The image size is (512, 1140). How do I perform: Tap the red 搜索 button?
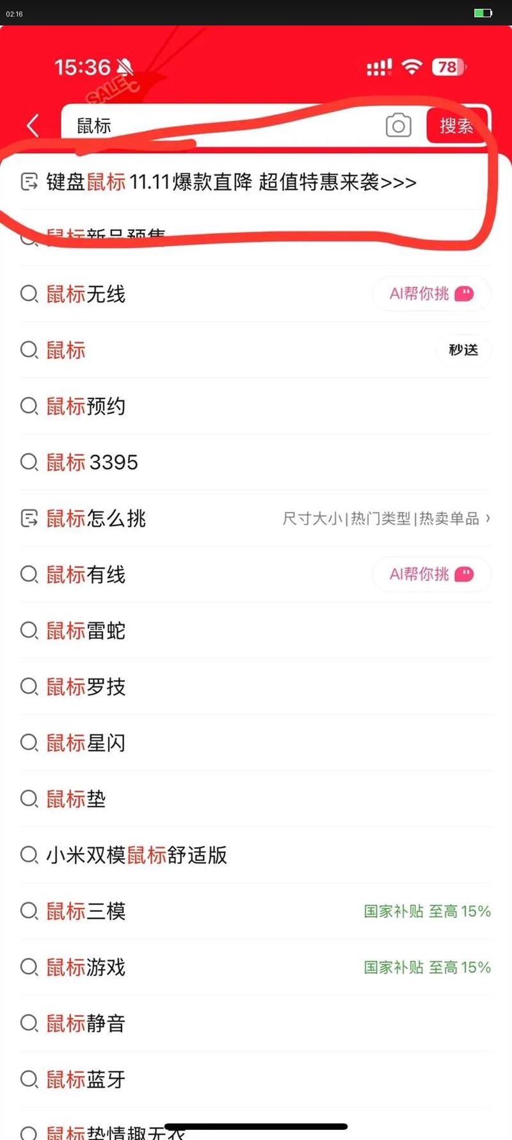click(x=456, y=126)
